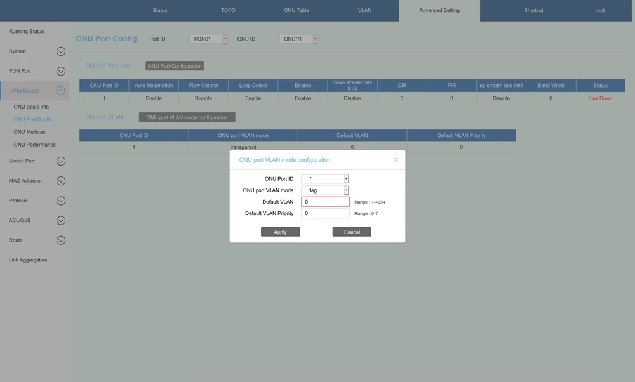
Task: Expand the ACL/QoS chevron icon
Action: [x=61, y=221]
